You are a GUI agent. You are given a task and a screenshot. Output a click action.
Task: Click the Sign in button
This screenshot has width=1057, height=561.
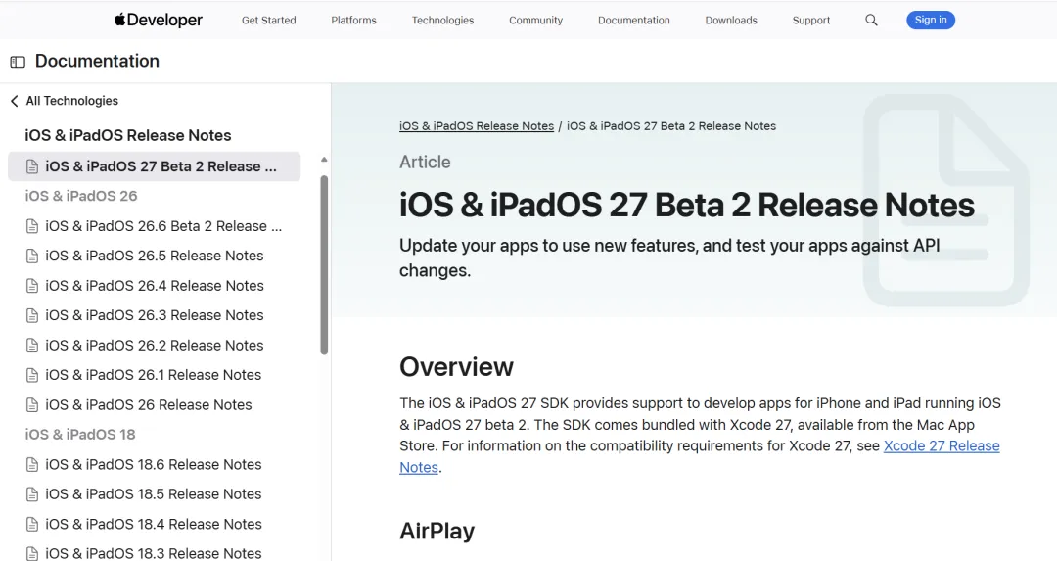[931, 21]
